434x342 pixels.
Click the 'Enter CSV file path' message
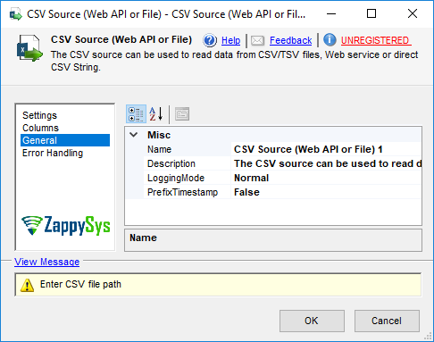tap(80, 284)
